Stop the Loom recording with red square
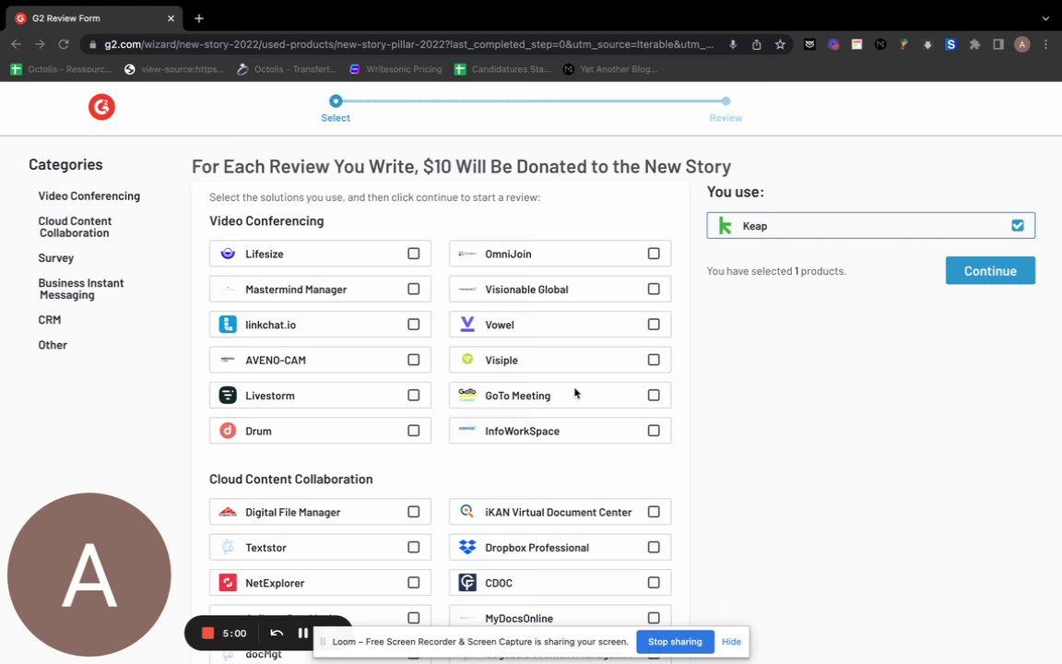The width and height of the screenshot is (1062, 664). click(208, 634)
